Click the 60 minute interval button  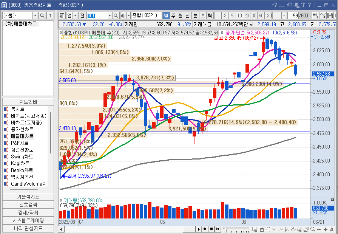(x=261, y=15)
